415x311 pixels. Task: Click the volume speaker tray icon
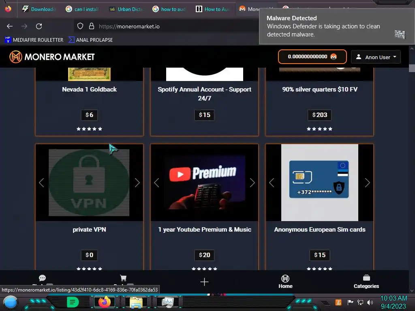pos(370,302)
